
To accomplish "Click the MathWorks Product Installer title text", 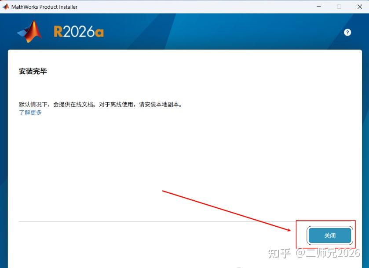I will pyautogui.click(x=44, y=7).
